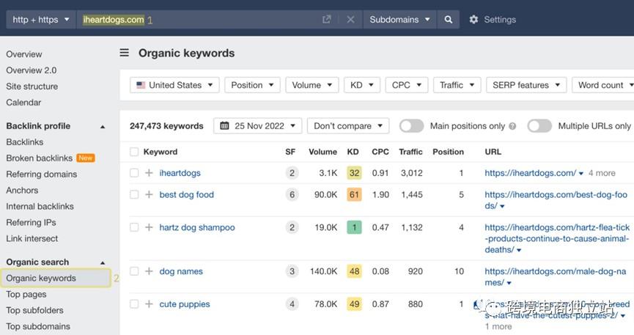This screenshot has height=335, width=634.
Task: Expand iheartdogs keyword row plus icon
Action: 149,173
